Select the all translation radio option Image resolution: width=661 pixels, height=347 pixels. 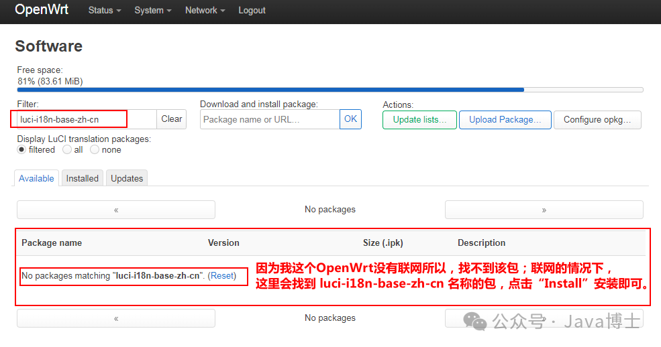pyautogui.click(x=67, y=150)
